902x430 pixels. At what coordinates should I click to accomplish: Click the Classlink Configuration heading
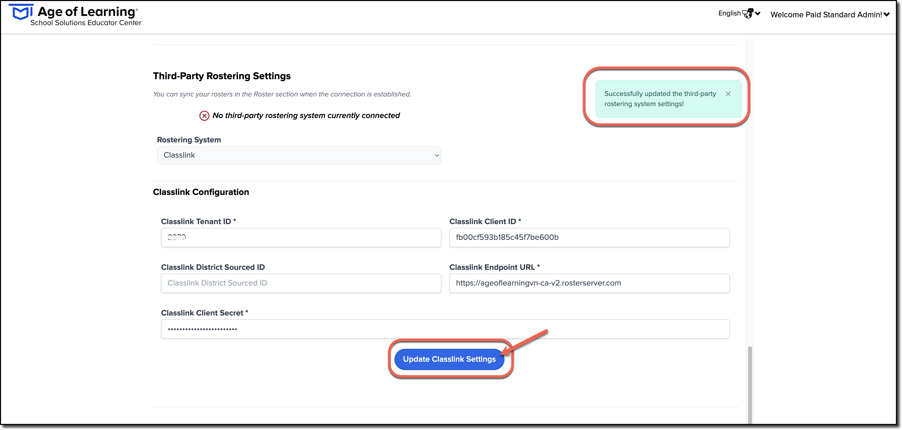click(x=201, y=192)
